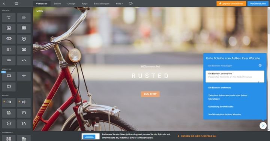
Task: Open 'Veröffentlichen Sie Ihre Website' step
Action: click(x=225, y=115)
